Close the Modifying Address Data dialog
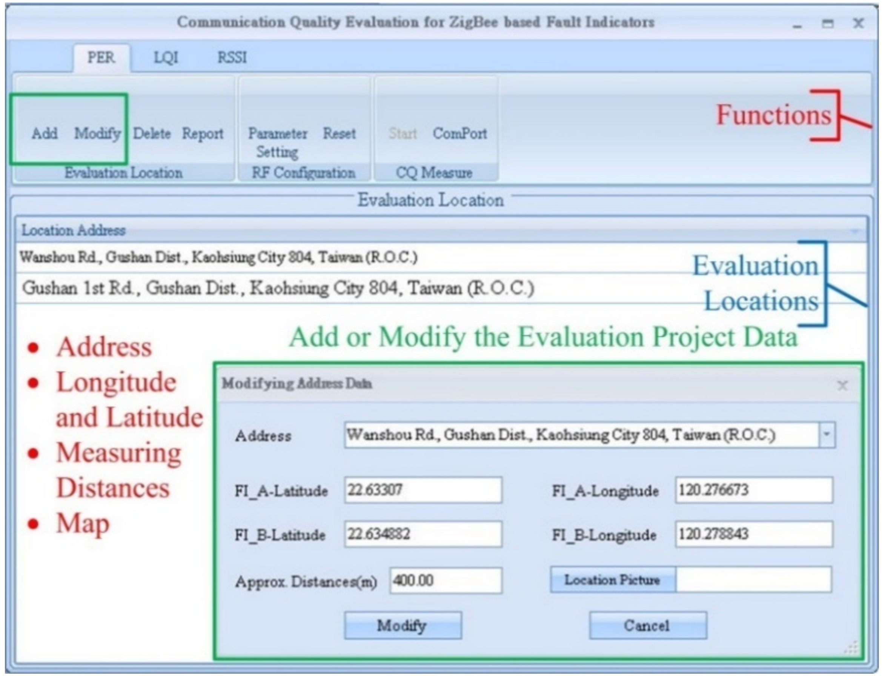882x676 pixels. [842, 386]
